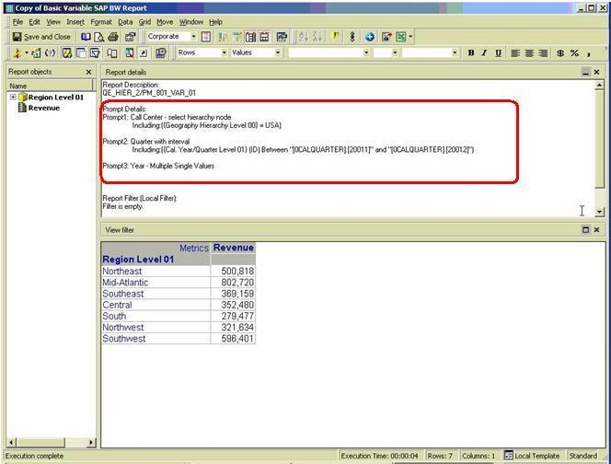Open the Corporate style dropdown

(192, 37)
